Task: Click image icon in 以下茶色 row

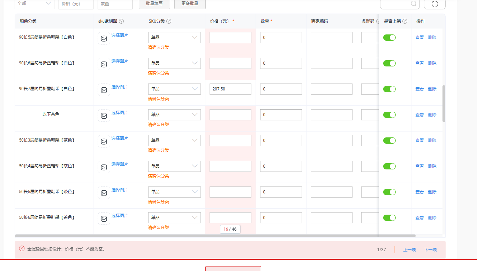Action: (x=104, y=115)
